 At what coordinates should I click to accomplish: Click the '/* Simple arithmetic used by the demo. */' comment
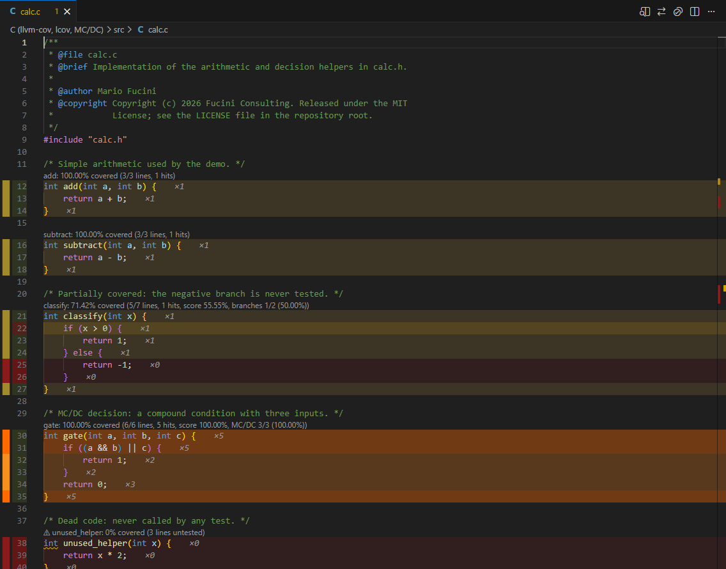pos(144,164)
